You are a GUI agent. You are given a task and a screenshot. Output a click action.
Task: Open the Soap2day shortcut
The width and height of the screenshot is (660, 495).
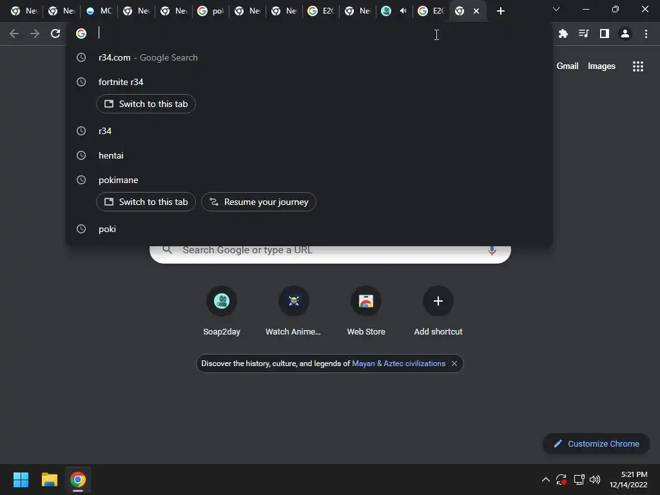(x=222, y=310)
